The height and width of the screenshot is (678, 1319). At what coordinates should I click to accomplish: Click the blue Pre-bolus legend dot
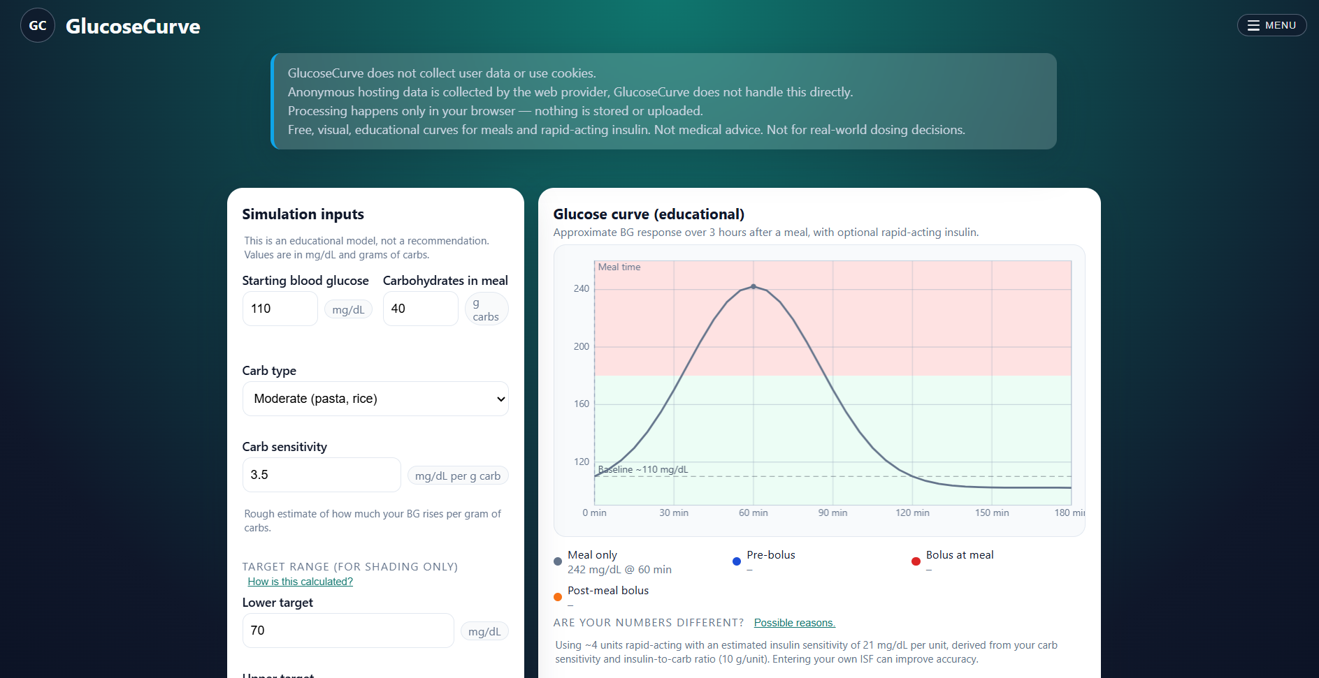pos(736,561)
